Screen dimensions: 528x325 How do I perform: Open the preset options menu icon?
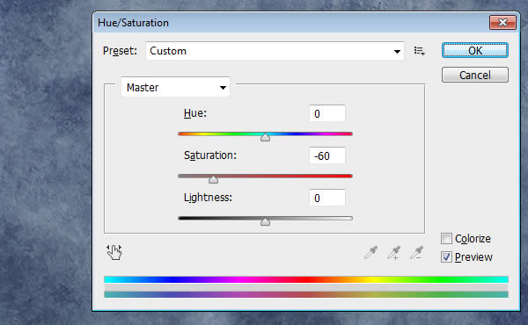click(419, 51)
